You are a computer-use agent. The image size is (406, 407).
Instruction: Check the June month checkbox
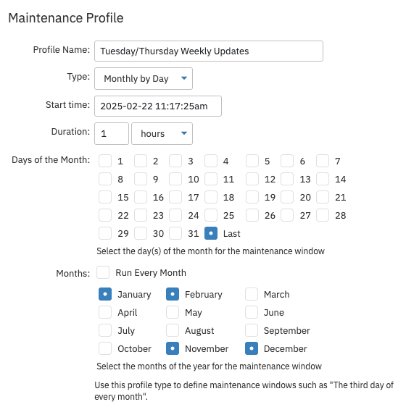[x=252, y=312]
